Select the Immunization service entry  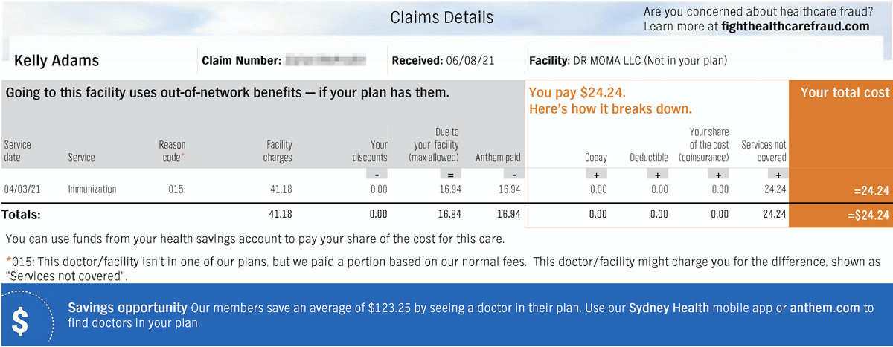pyautogui.click(x=92, y=189)
